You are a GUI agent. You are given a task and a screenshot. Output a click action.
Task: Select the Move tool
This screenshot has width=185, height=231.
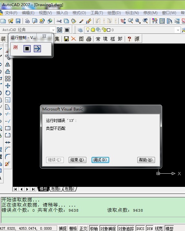coord(8,86)
